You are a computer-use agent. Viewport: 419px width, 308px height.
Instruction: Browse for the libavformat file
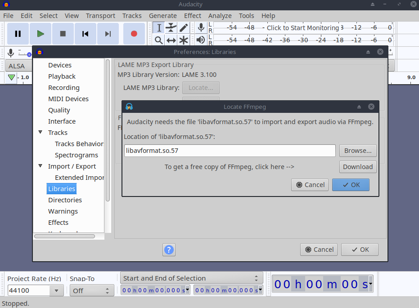click(358, 151)
